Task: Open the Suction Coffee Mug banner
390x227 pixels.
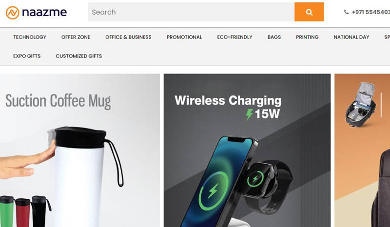Action: [80, 151]
